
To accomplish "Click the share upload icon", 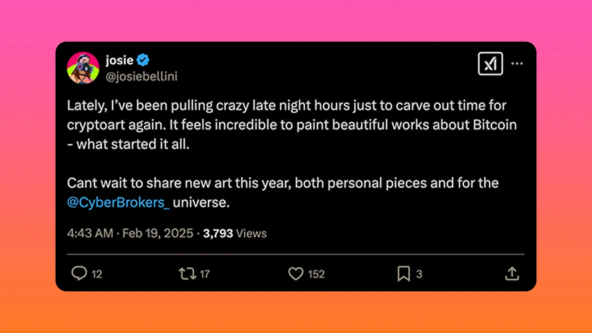I will coord(512,274).
